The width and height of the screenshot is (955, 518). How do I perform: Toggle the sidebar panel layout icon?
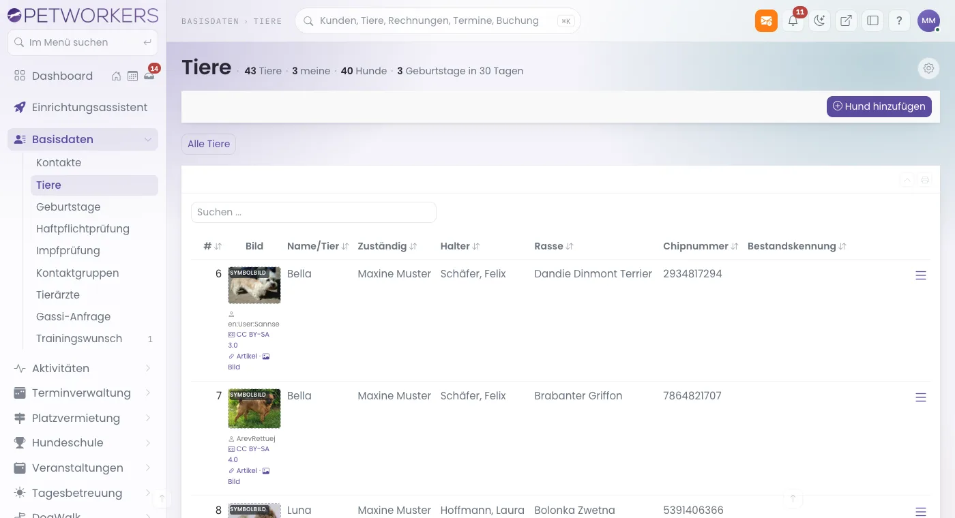click(x=872, y=20)
